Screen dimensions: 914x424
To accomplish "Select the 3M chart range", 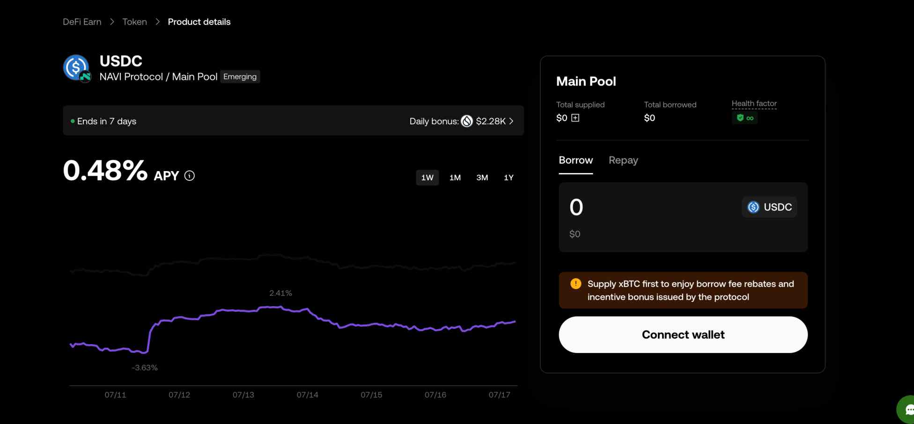I will [x=482, y=178].
